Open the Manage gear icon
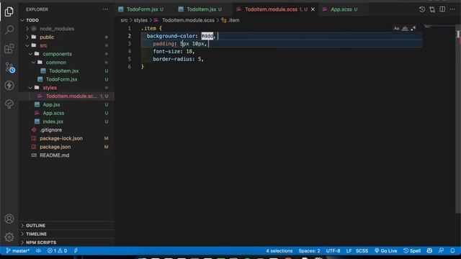 9,237
